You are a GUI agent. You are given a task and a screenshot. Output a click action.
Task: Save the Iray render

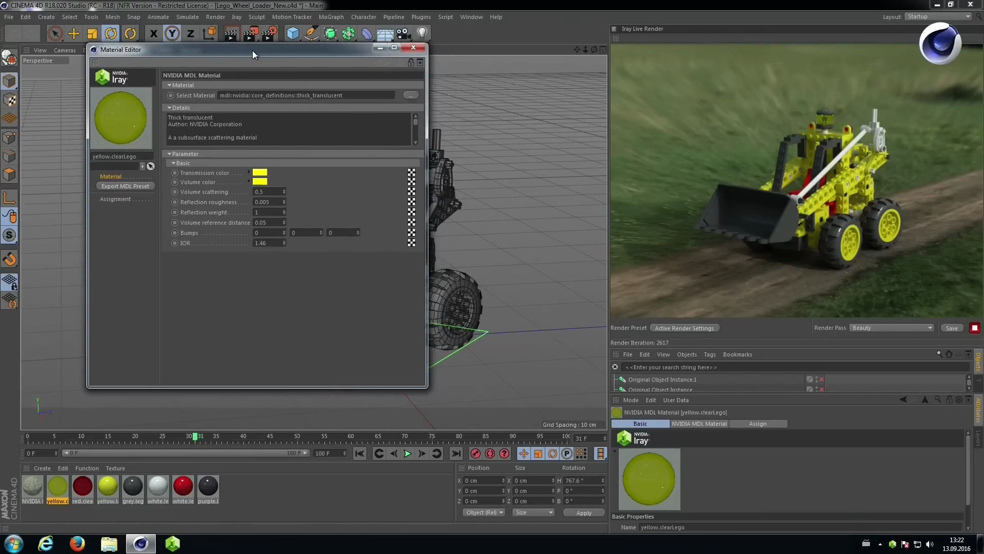click(x=952, y=328)
